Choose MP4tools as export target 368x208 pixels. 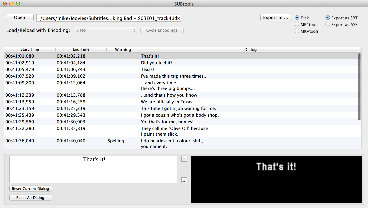[297, 24]
